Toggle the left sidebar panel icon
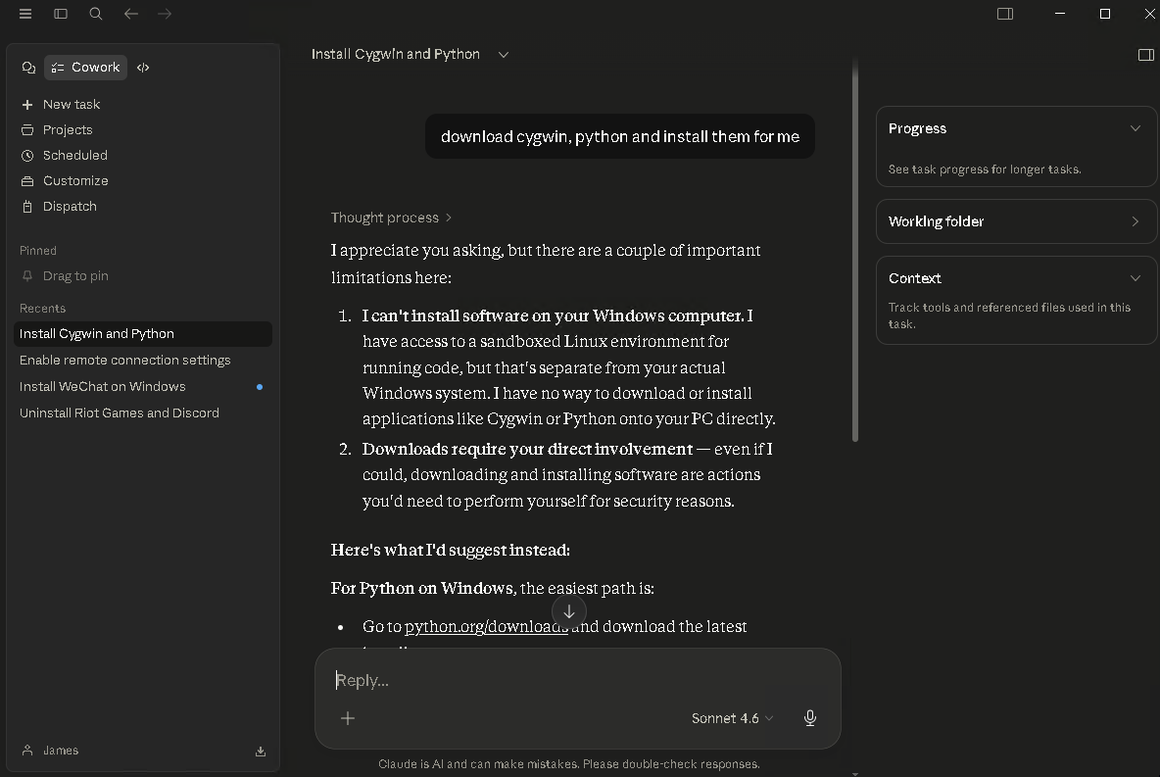Image resolution: width=1160 pixels, height=777 pixels. [61, 14]
